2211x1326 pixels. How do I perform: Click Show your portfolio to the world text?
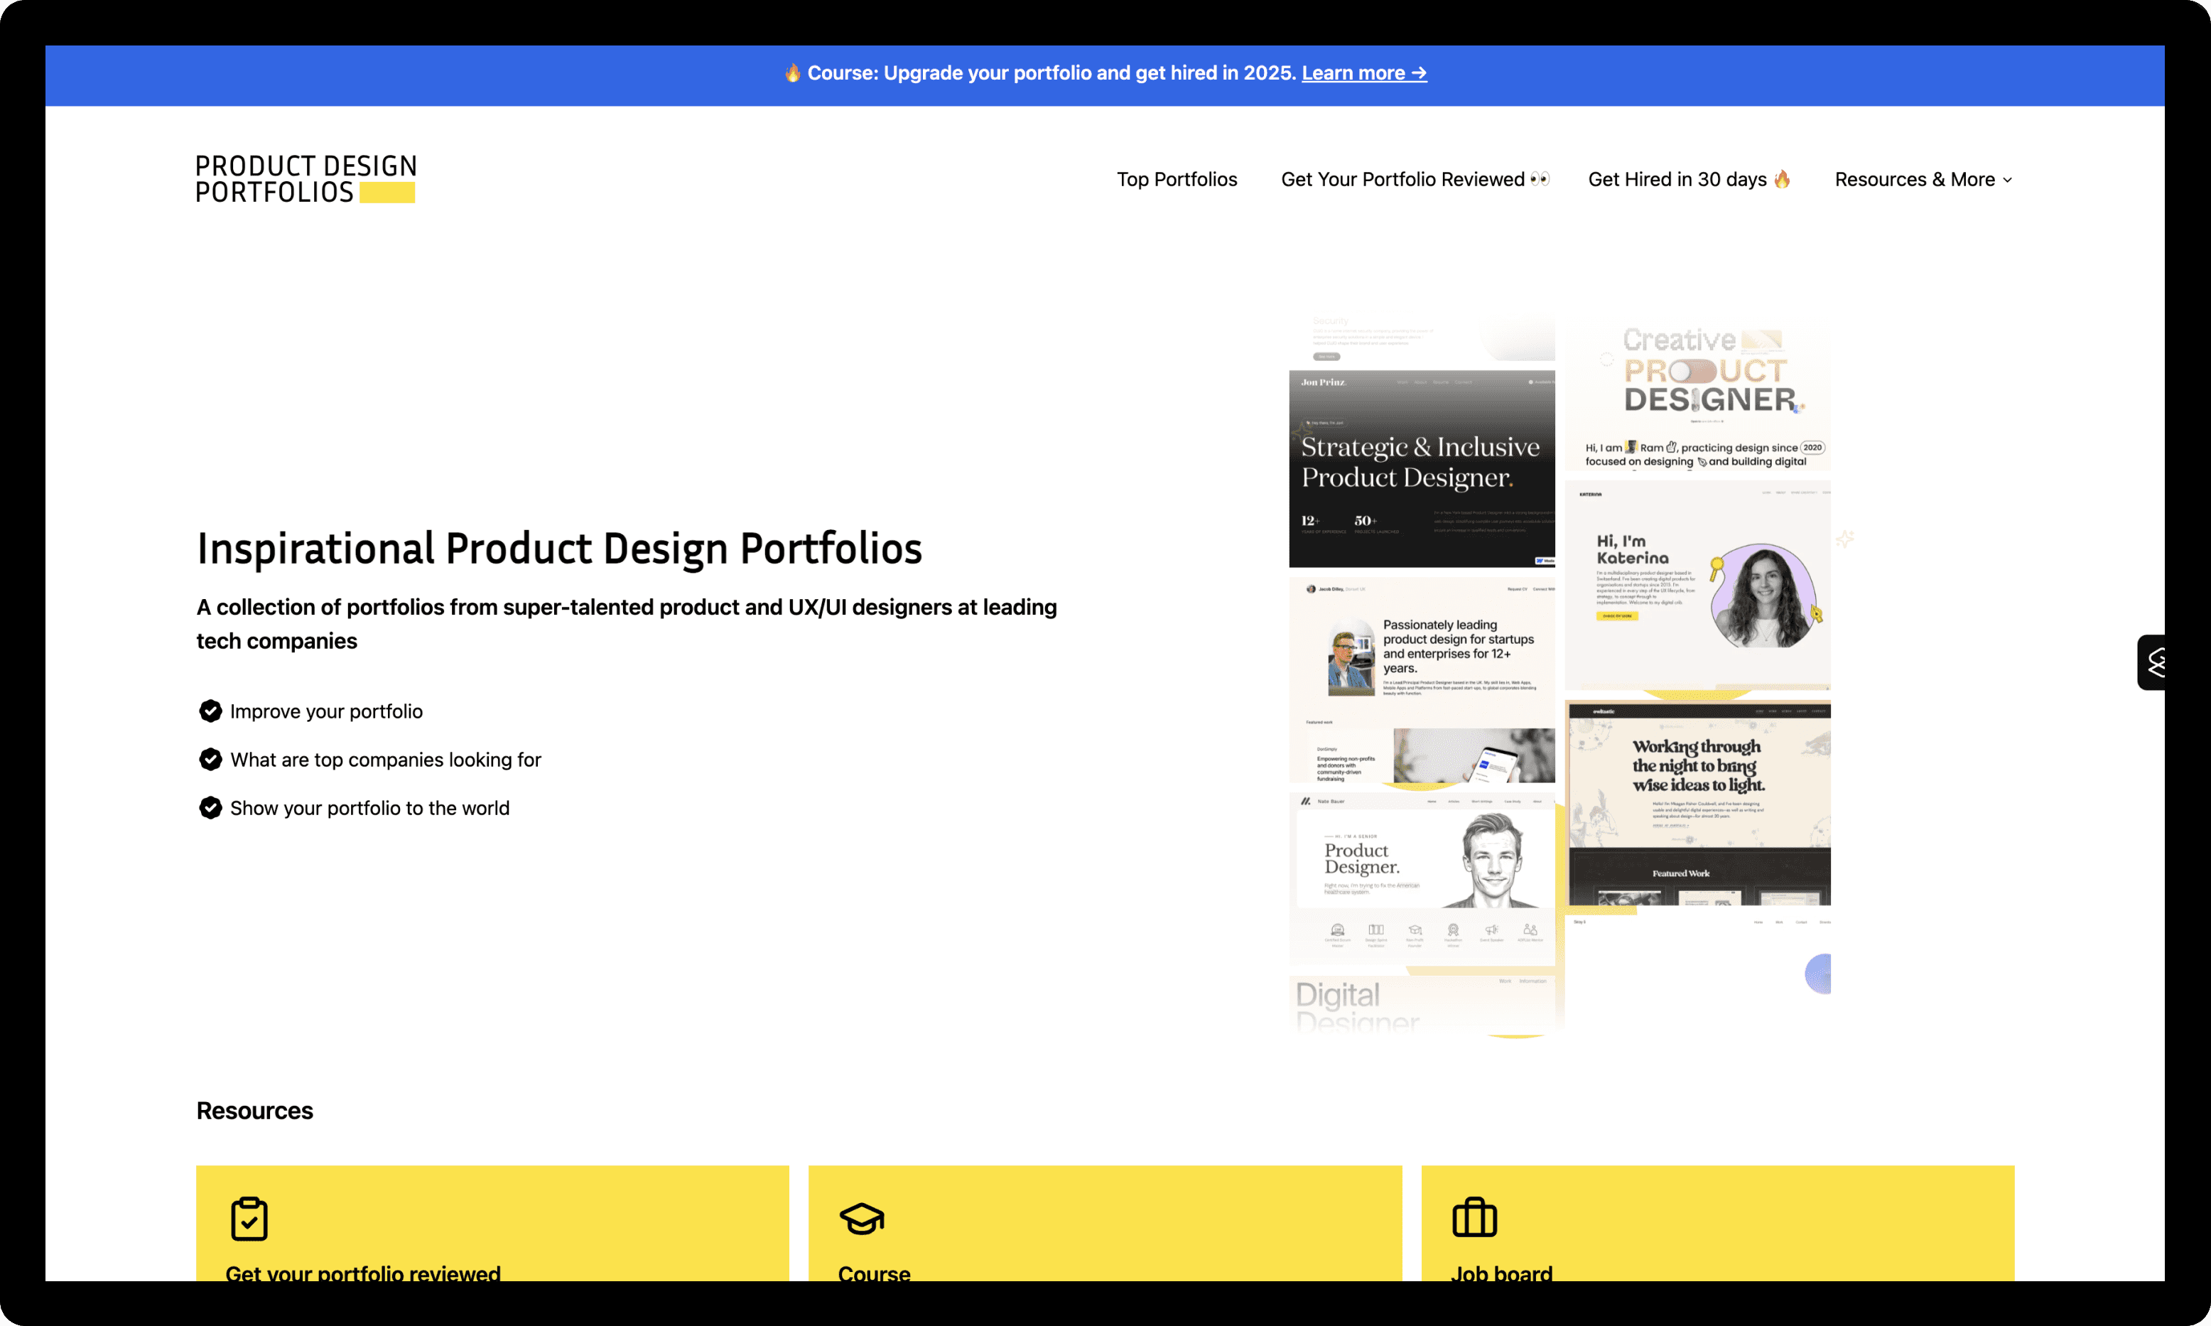(370, 808)
